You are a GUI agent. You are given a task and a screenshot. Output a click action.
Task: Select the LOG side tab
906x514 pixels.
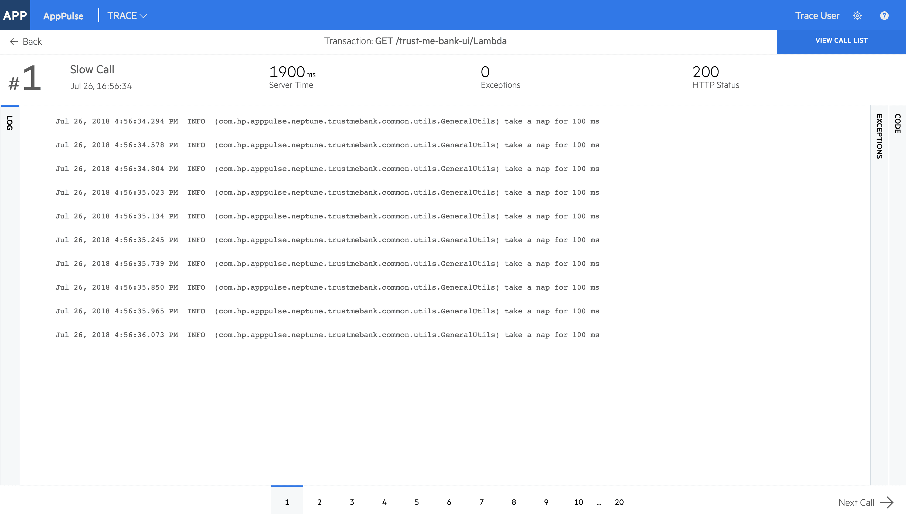pyautogui.click(x=9, y=123)
